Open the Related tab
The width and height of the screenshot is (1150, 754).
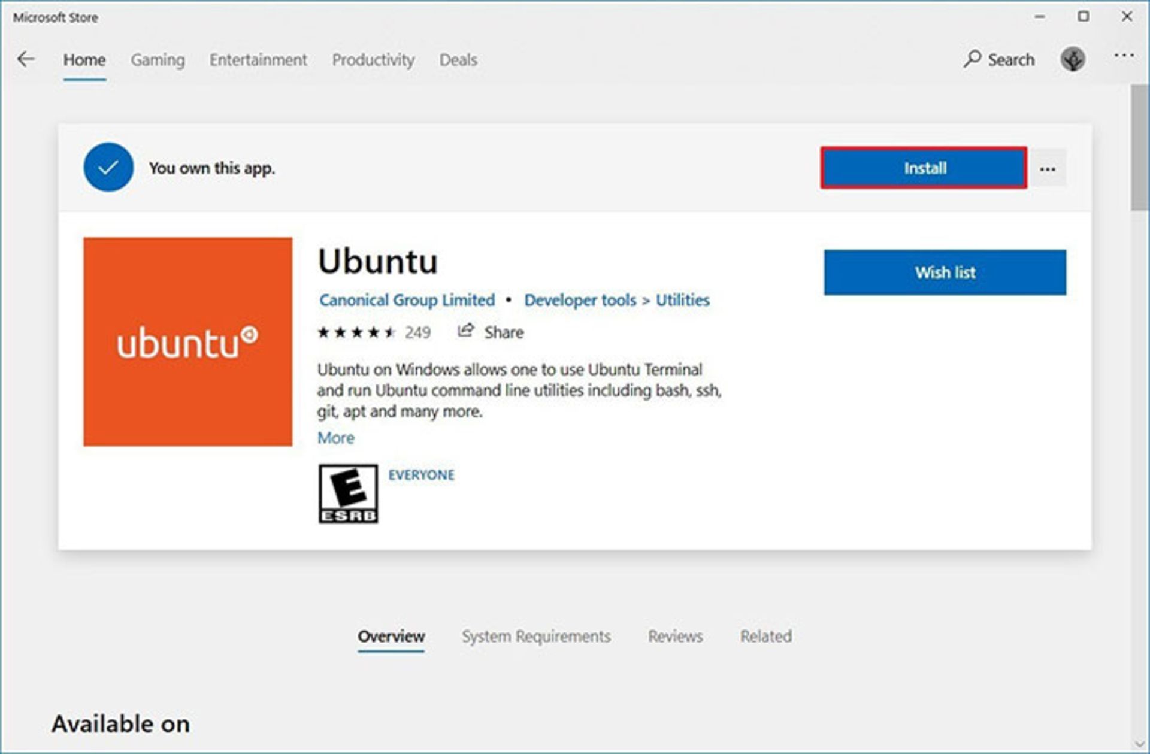click(765, 636)
